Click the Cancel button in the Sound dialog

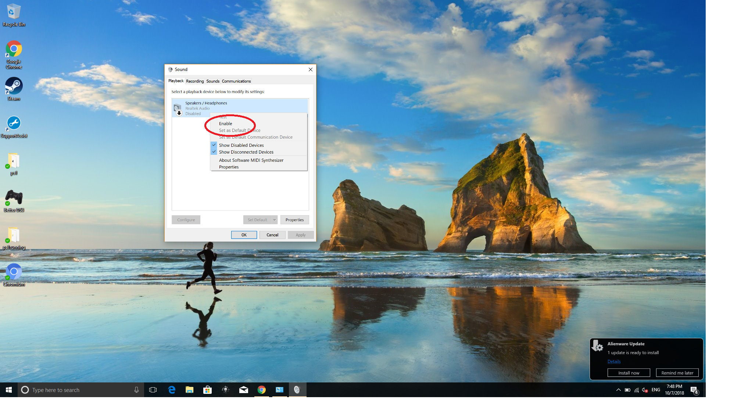click(x=272, y=235)
